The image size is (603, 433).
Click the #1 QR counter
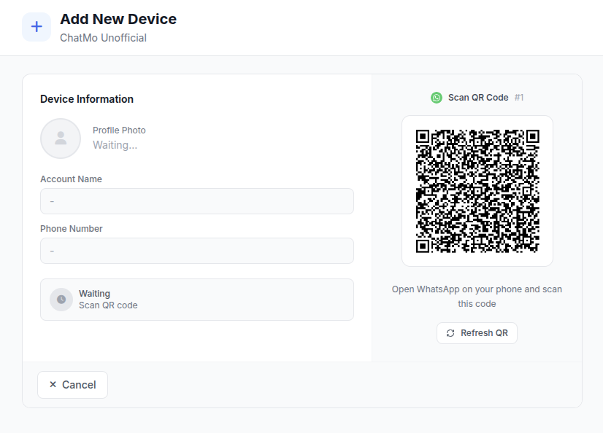519,98
